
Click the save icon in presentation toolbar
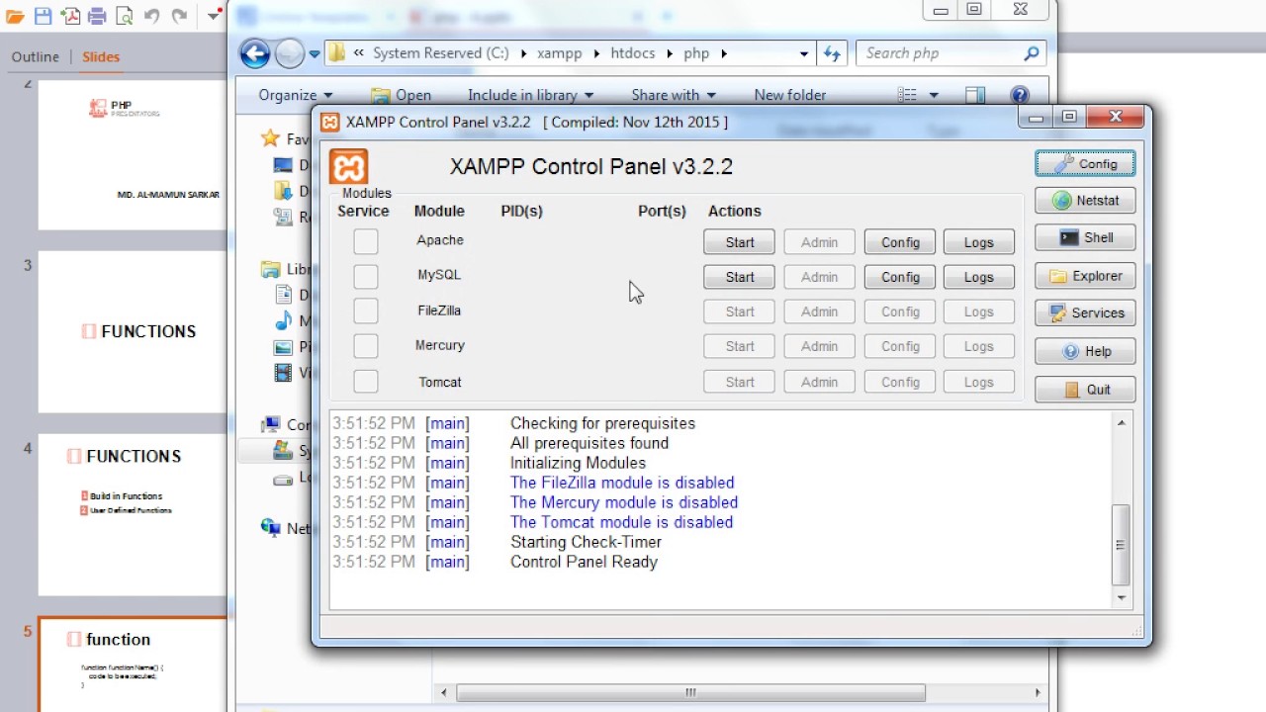[43, 16]
